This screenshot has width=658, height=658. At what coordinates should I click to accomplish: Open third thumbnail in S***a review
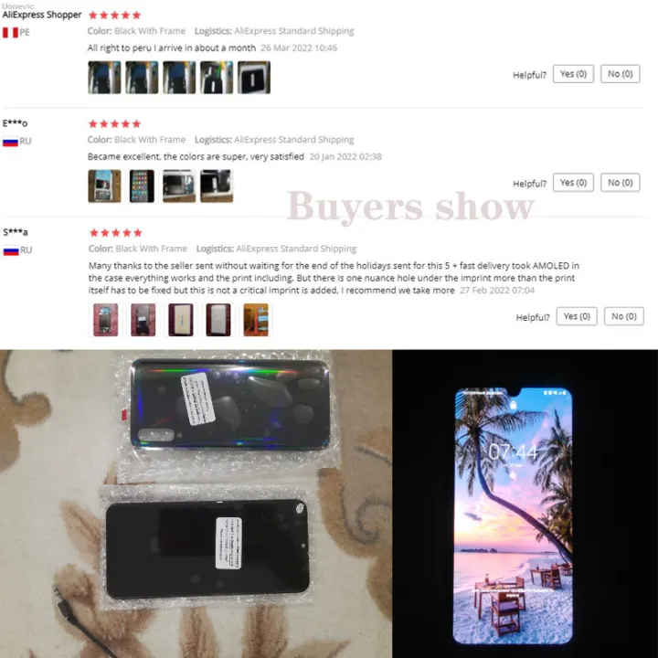point(180,320)
